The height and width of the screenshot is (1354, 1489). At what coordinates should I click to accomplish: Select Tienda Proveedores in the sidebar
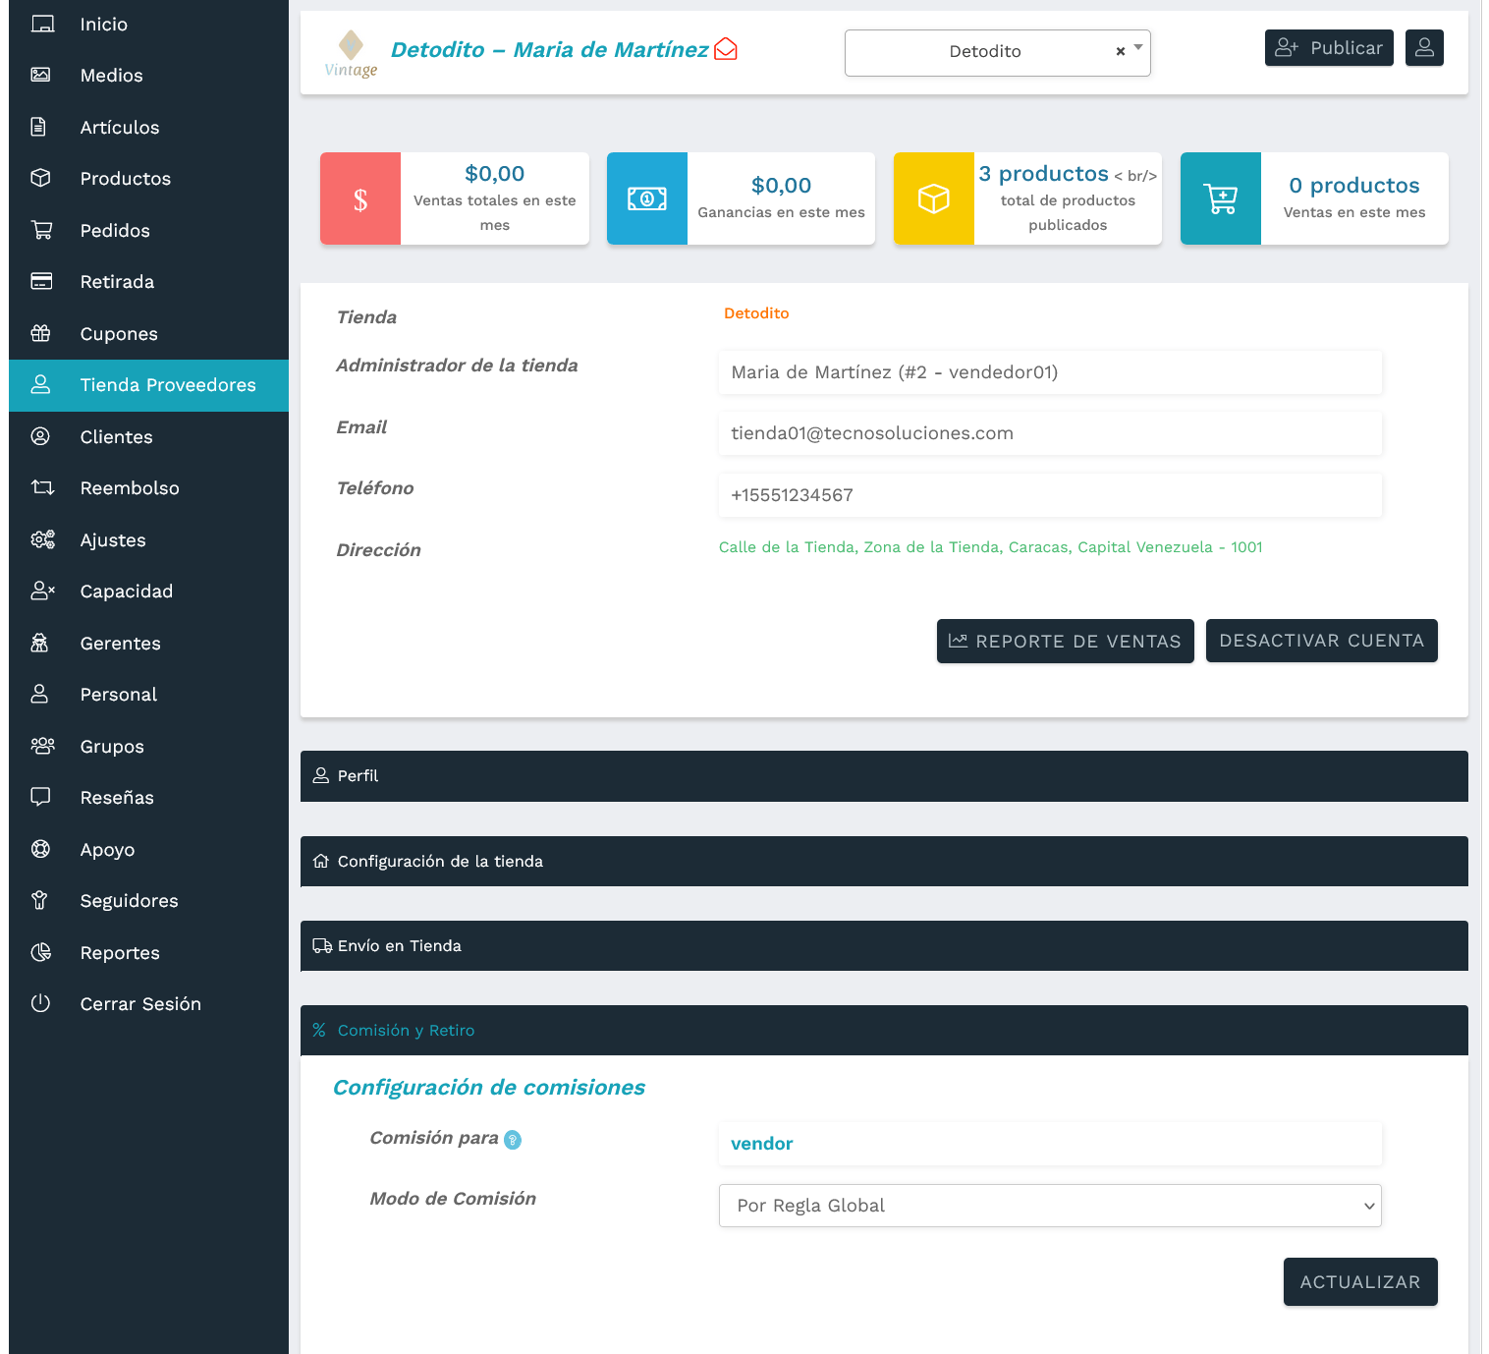(148, 384)
